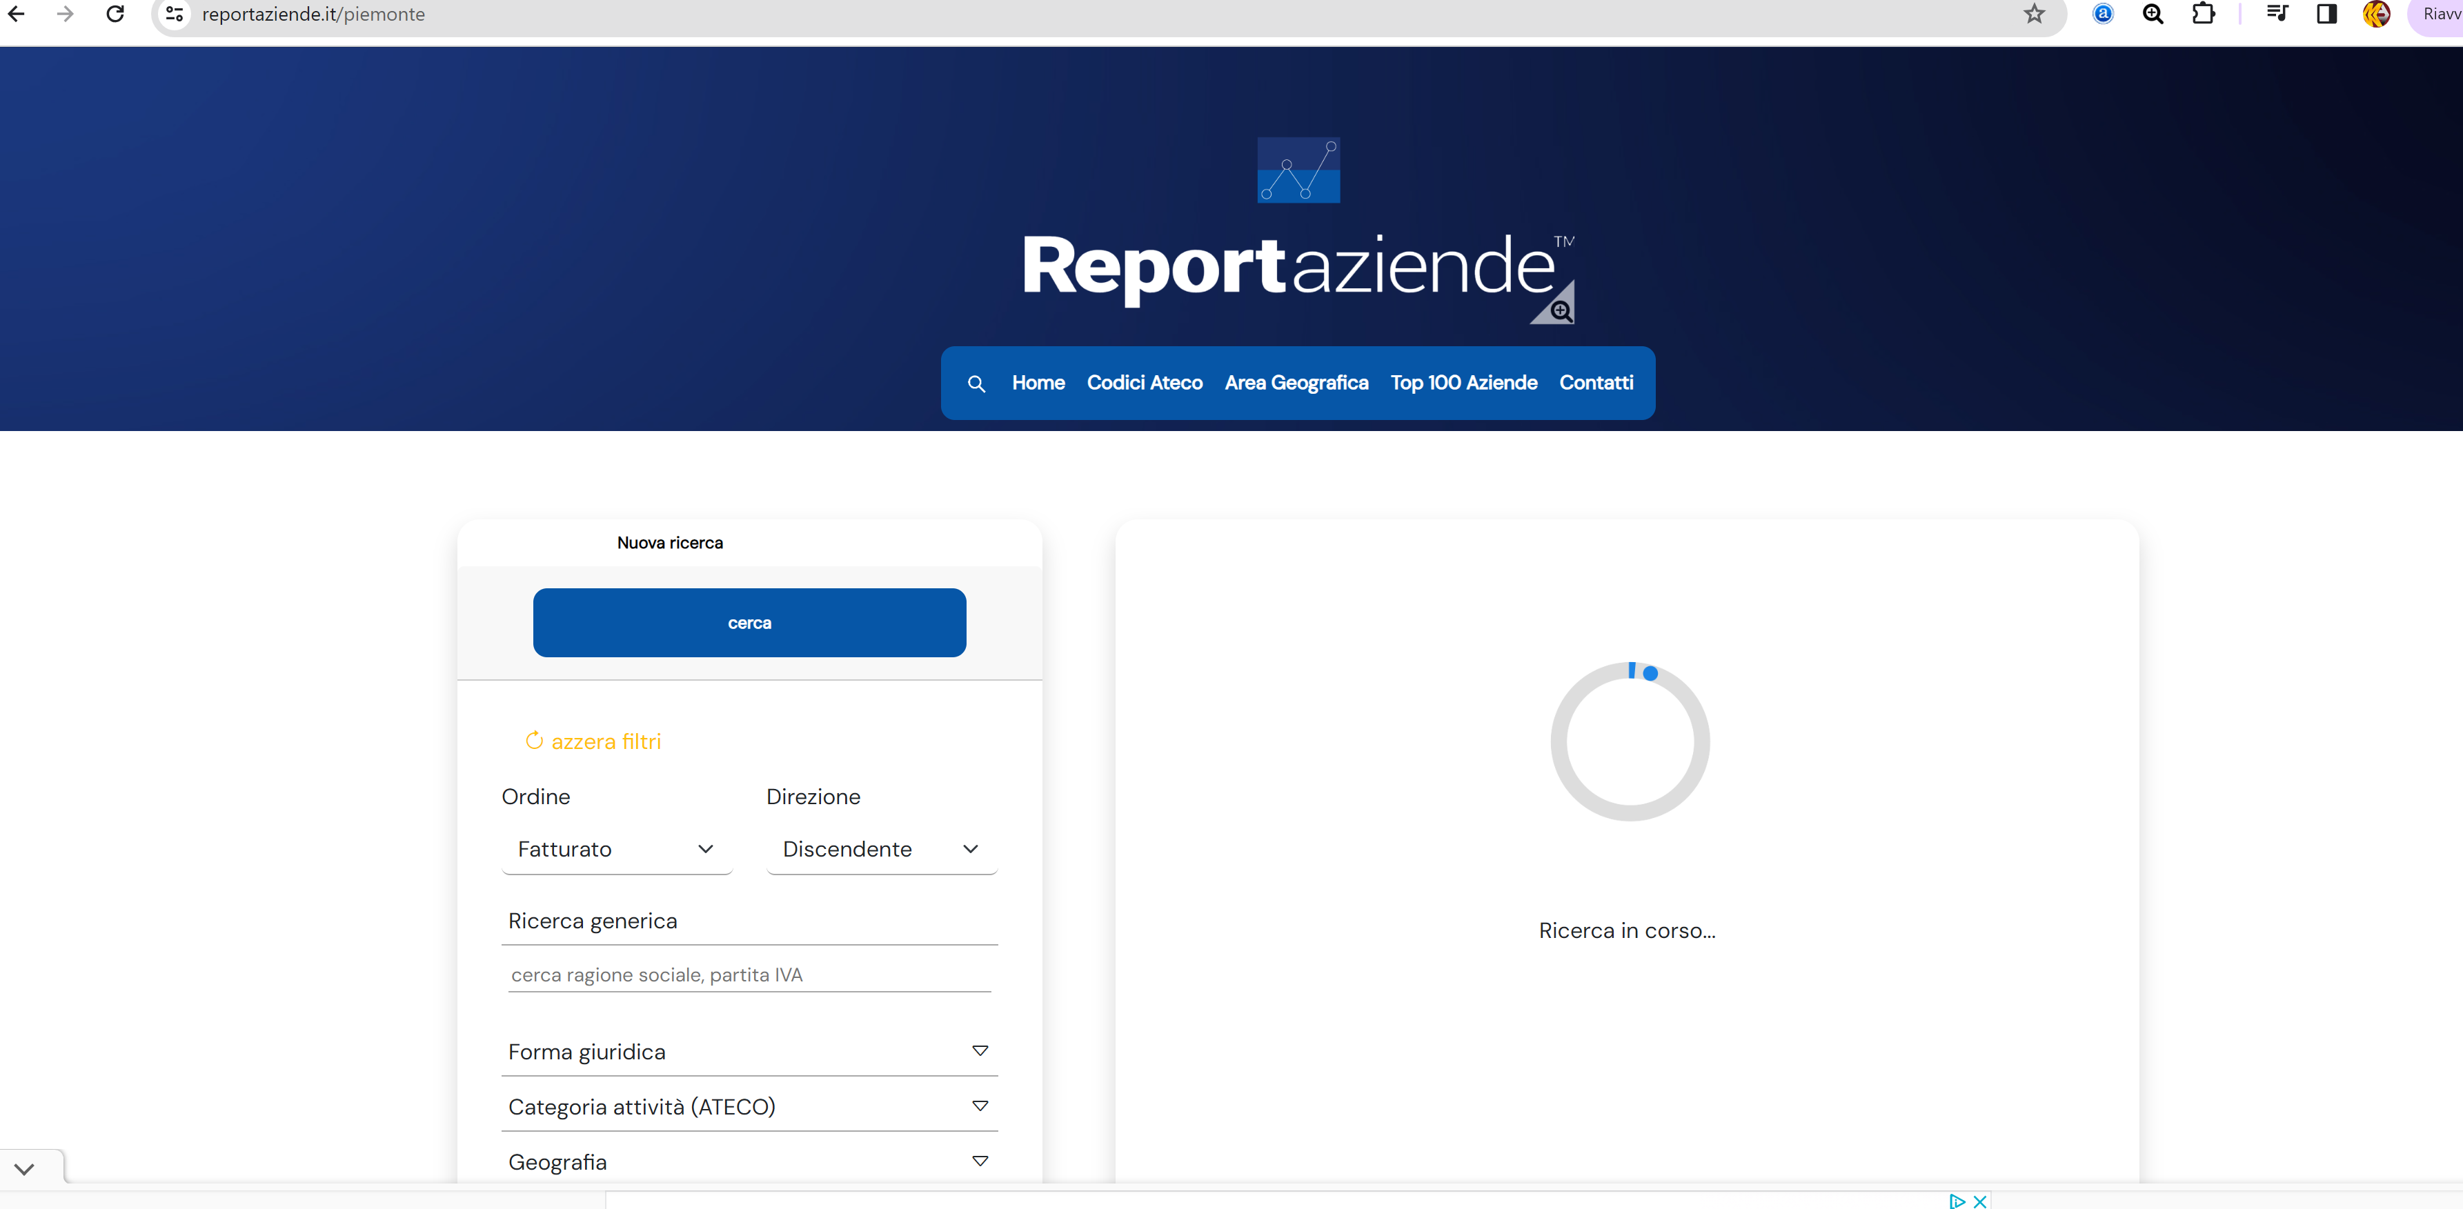Viewport: 2463px width, 1209px height.
Task: Click the site information icon in address bar
Action: pyautogui.click(x=175, y=14)
